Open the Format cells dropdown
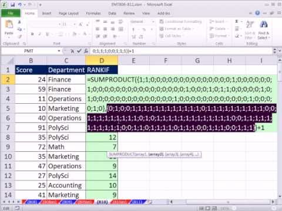282x211 pixels. tap(219, 36)
